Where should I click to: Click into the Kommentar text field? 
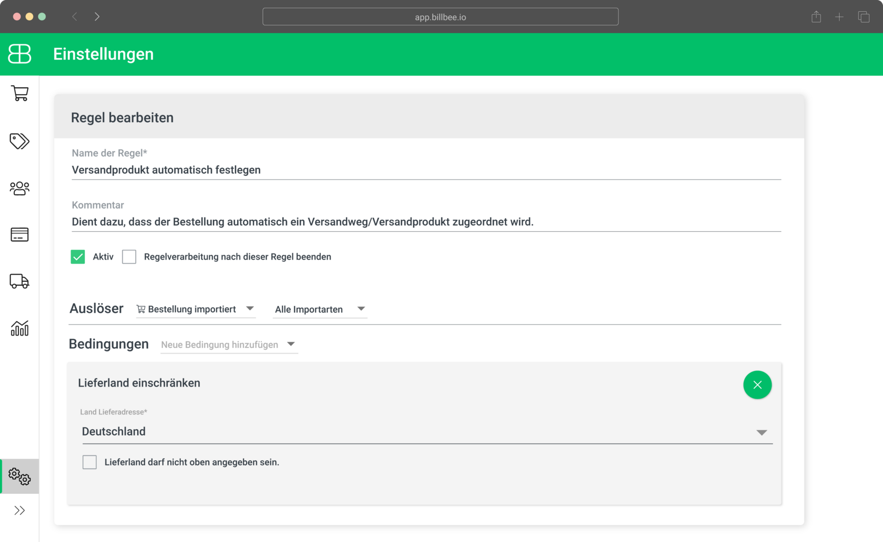click(426, 222)
